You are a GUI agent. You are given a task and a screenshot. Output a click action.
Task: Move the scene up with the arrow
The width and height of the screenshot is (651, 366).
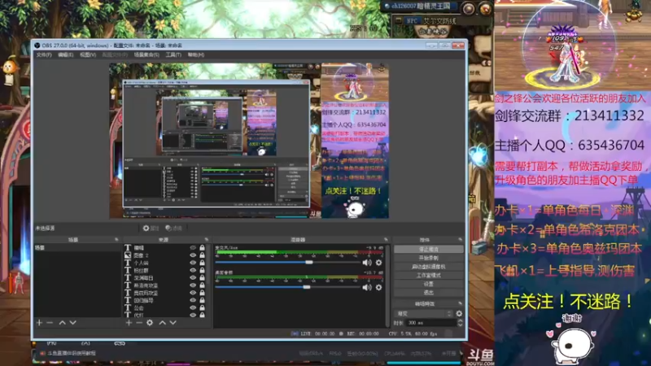pyautogui.click(x=63, y=322)
